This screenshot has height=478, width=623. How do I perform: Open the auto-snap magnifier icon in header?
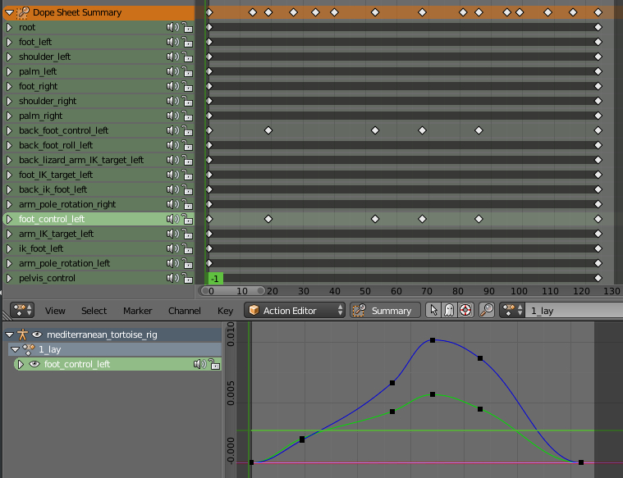486,311
